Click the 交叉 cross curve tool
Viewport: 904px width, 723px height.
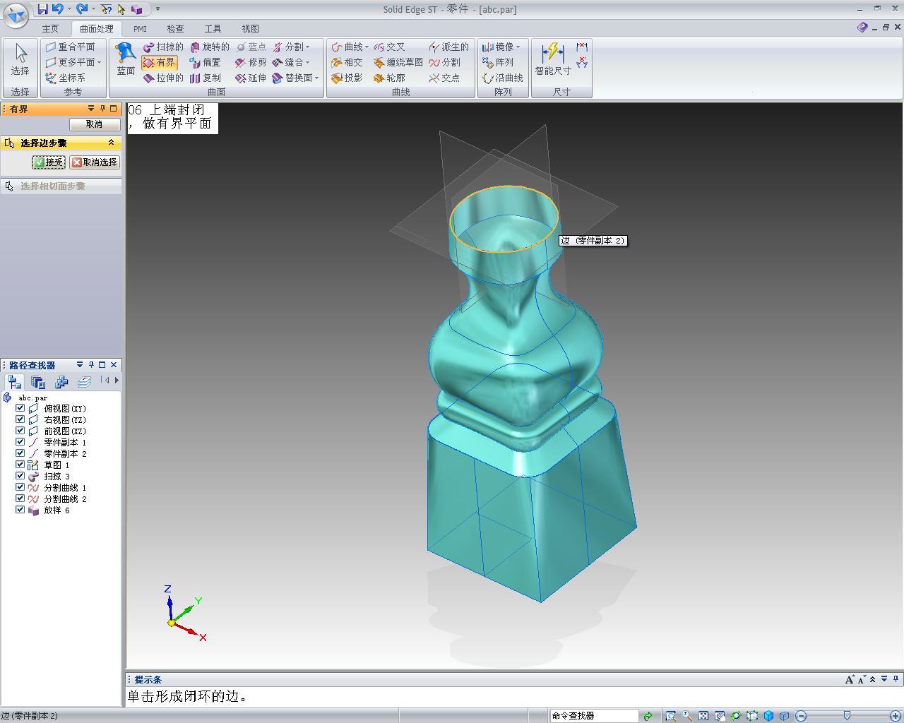[389, 47]
